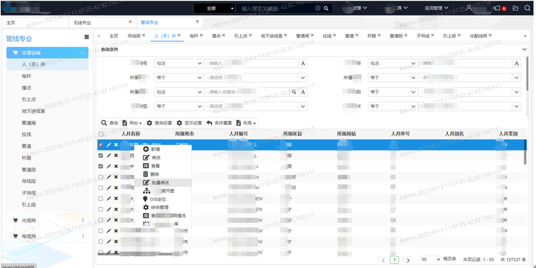Open the user profile icon in the header
The height and width of the screenshot is (268, 536).
tap(469, 8)
